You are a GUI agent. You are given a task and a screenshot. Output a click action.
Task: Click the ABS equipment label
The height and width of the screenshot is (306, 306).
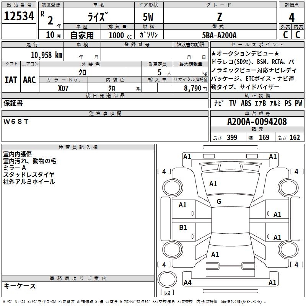click(x=246, y=103)
